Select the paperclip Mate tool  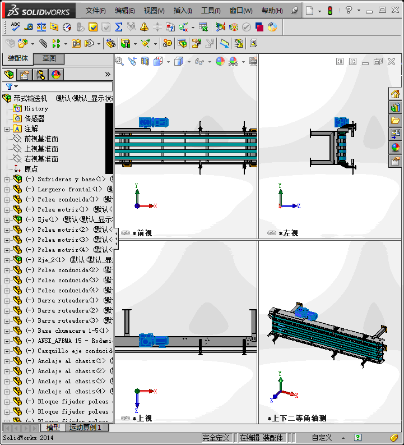[43, 43]
